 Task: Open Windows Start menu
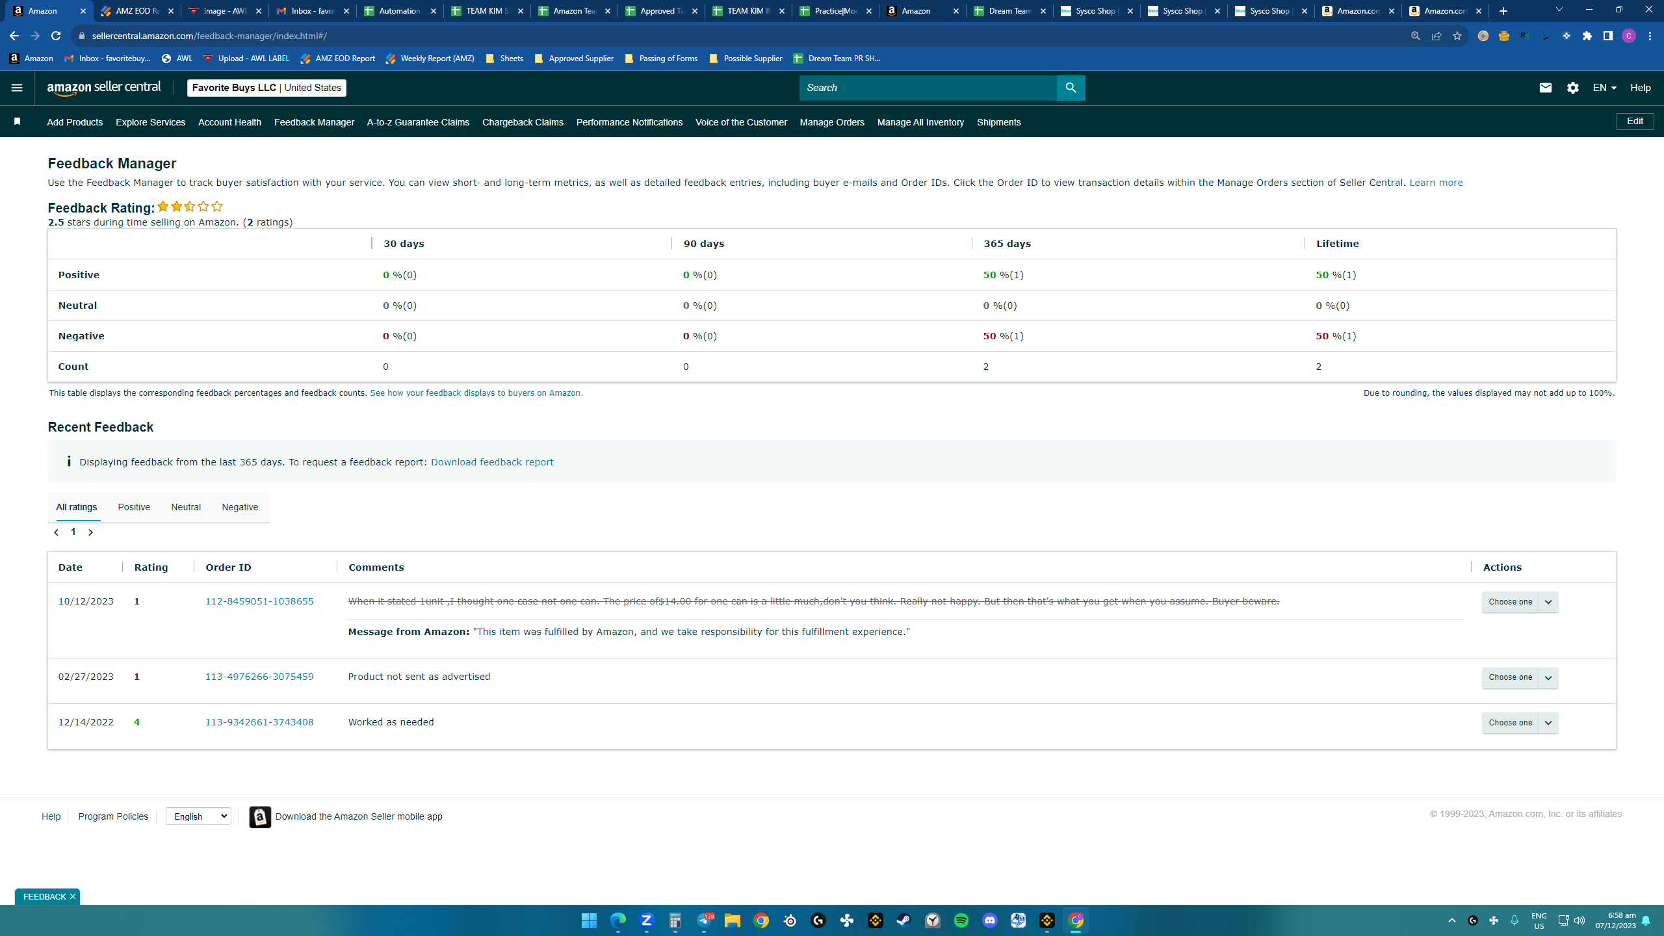(x=589, y=920)
